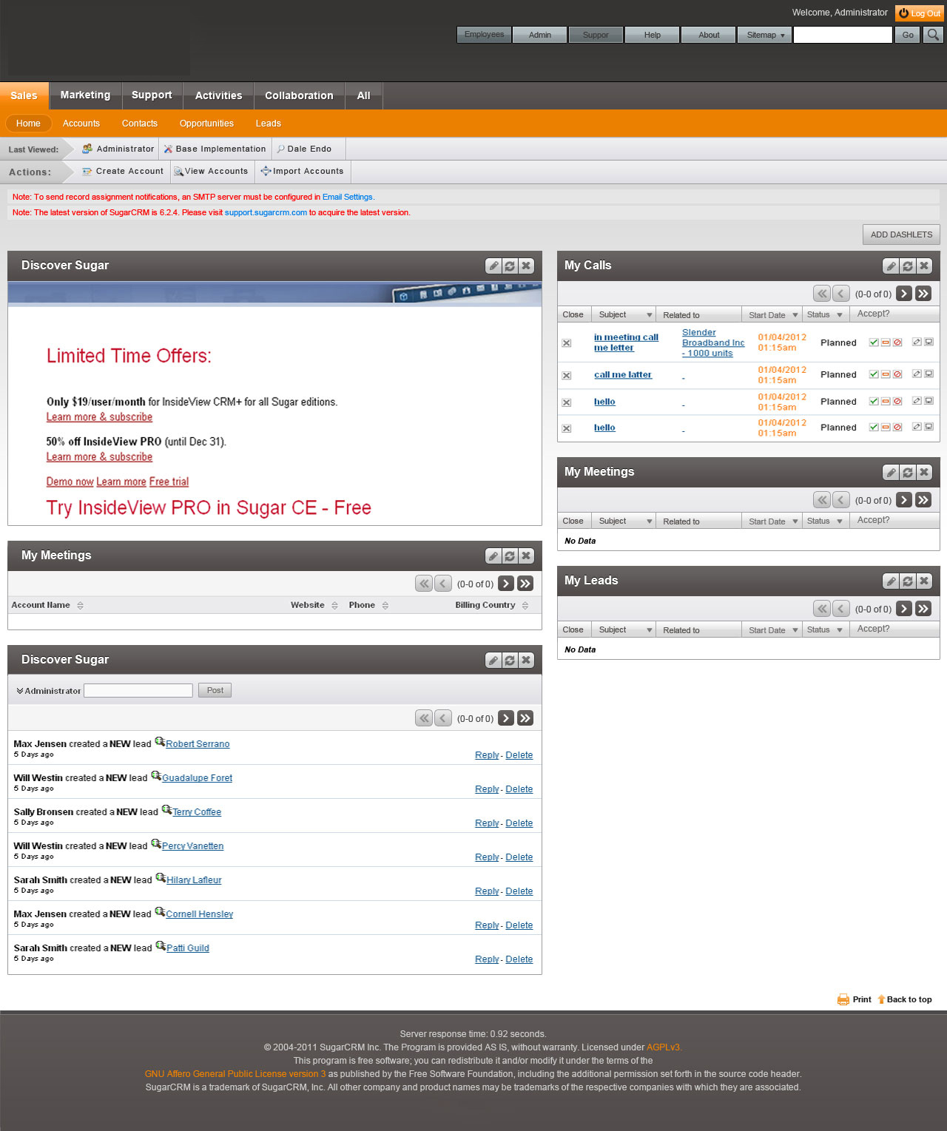Click the Log Out button

click(920, 13)
